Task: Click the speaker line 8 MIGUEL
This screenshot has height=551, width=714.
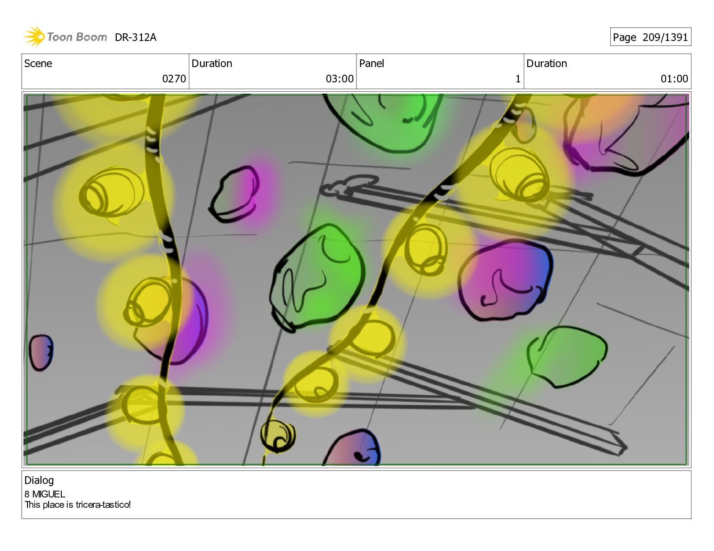Action: pyautogui.click(x=45, y=494)
